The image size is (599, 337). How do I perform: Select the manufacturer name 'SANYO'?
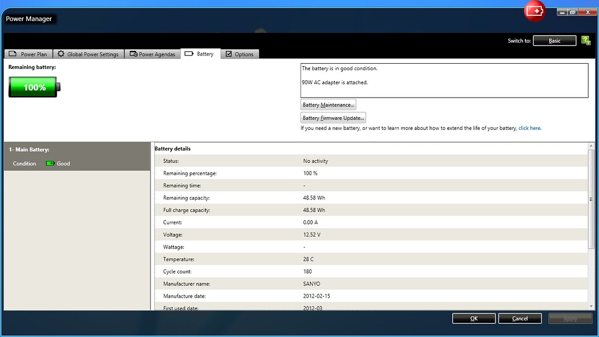[x=312, y=284]
